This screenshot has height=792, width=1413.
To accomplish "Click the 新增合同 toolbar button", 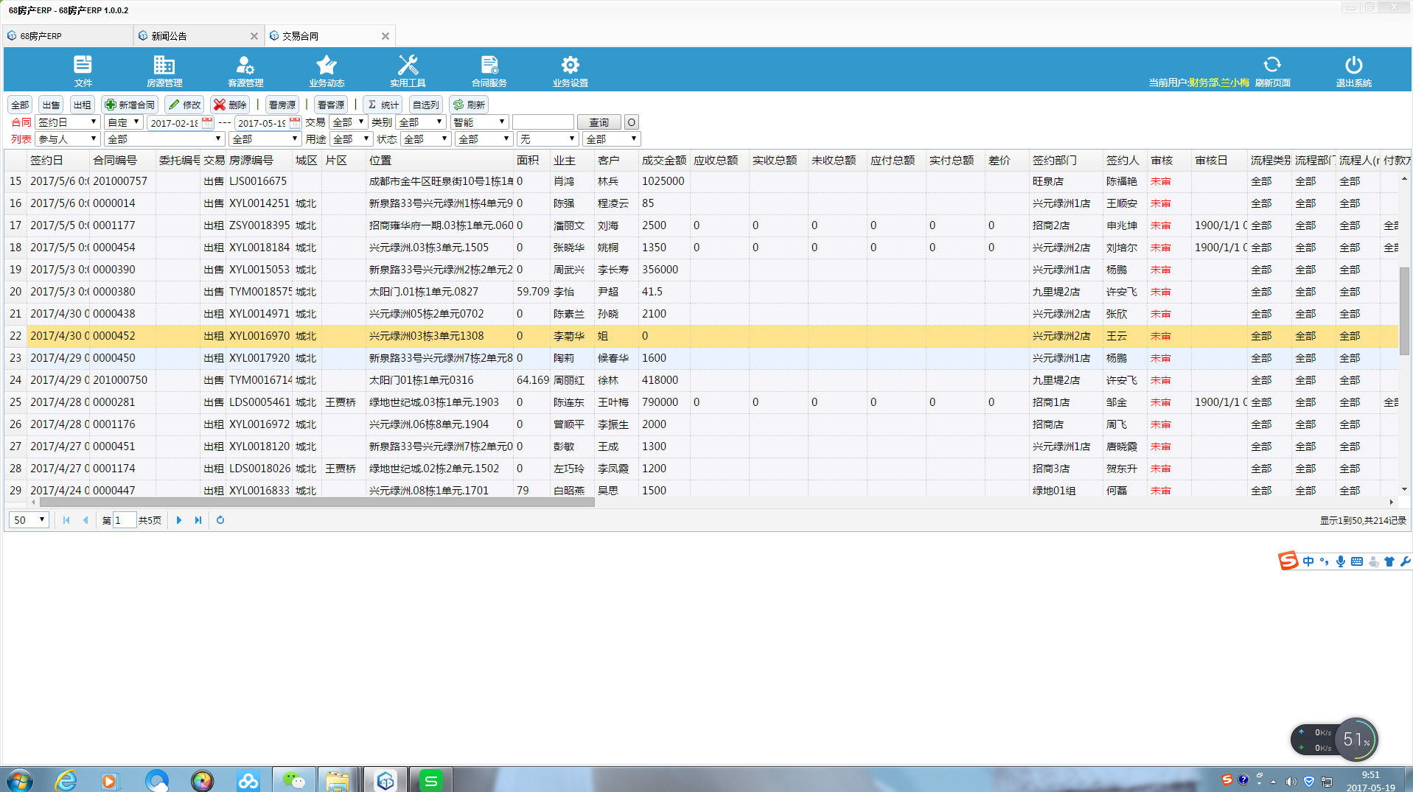I will pyautogui.click(x=130, y=105).
